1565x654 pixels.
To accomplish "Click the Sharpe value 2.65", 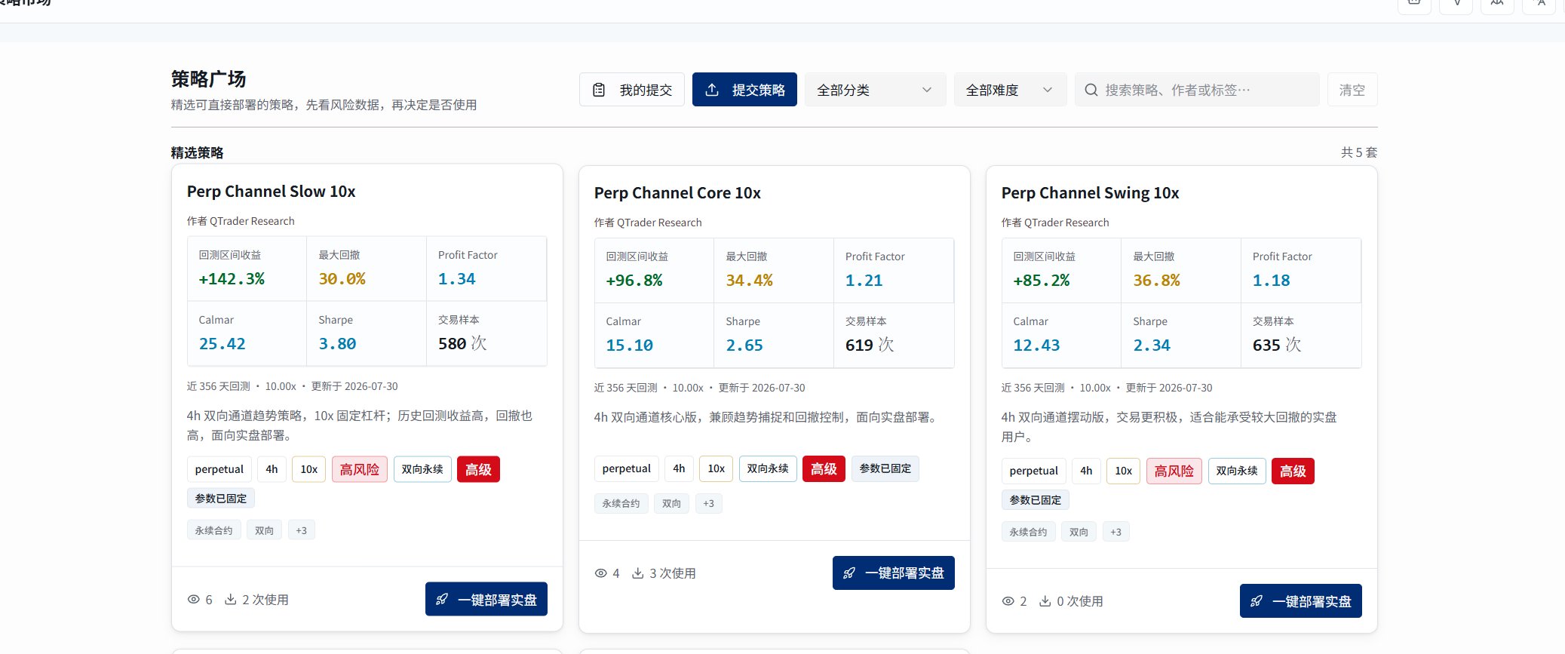I will coord(744,345).
